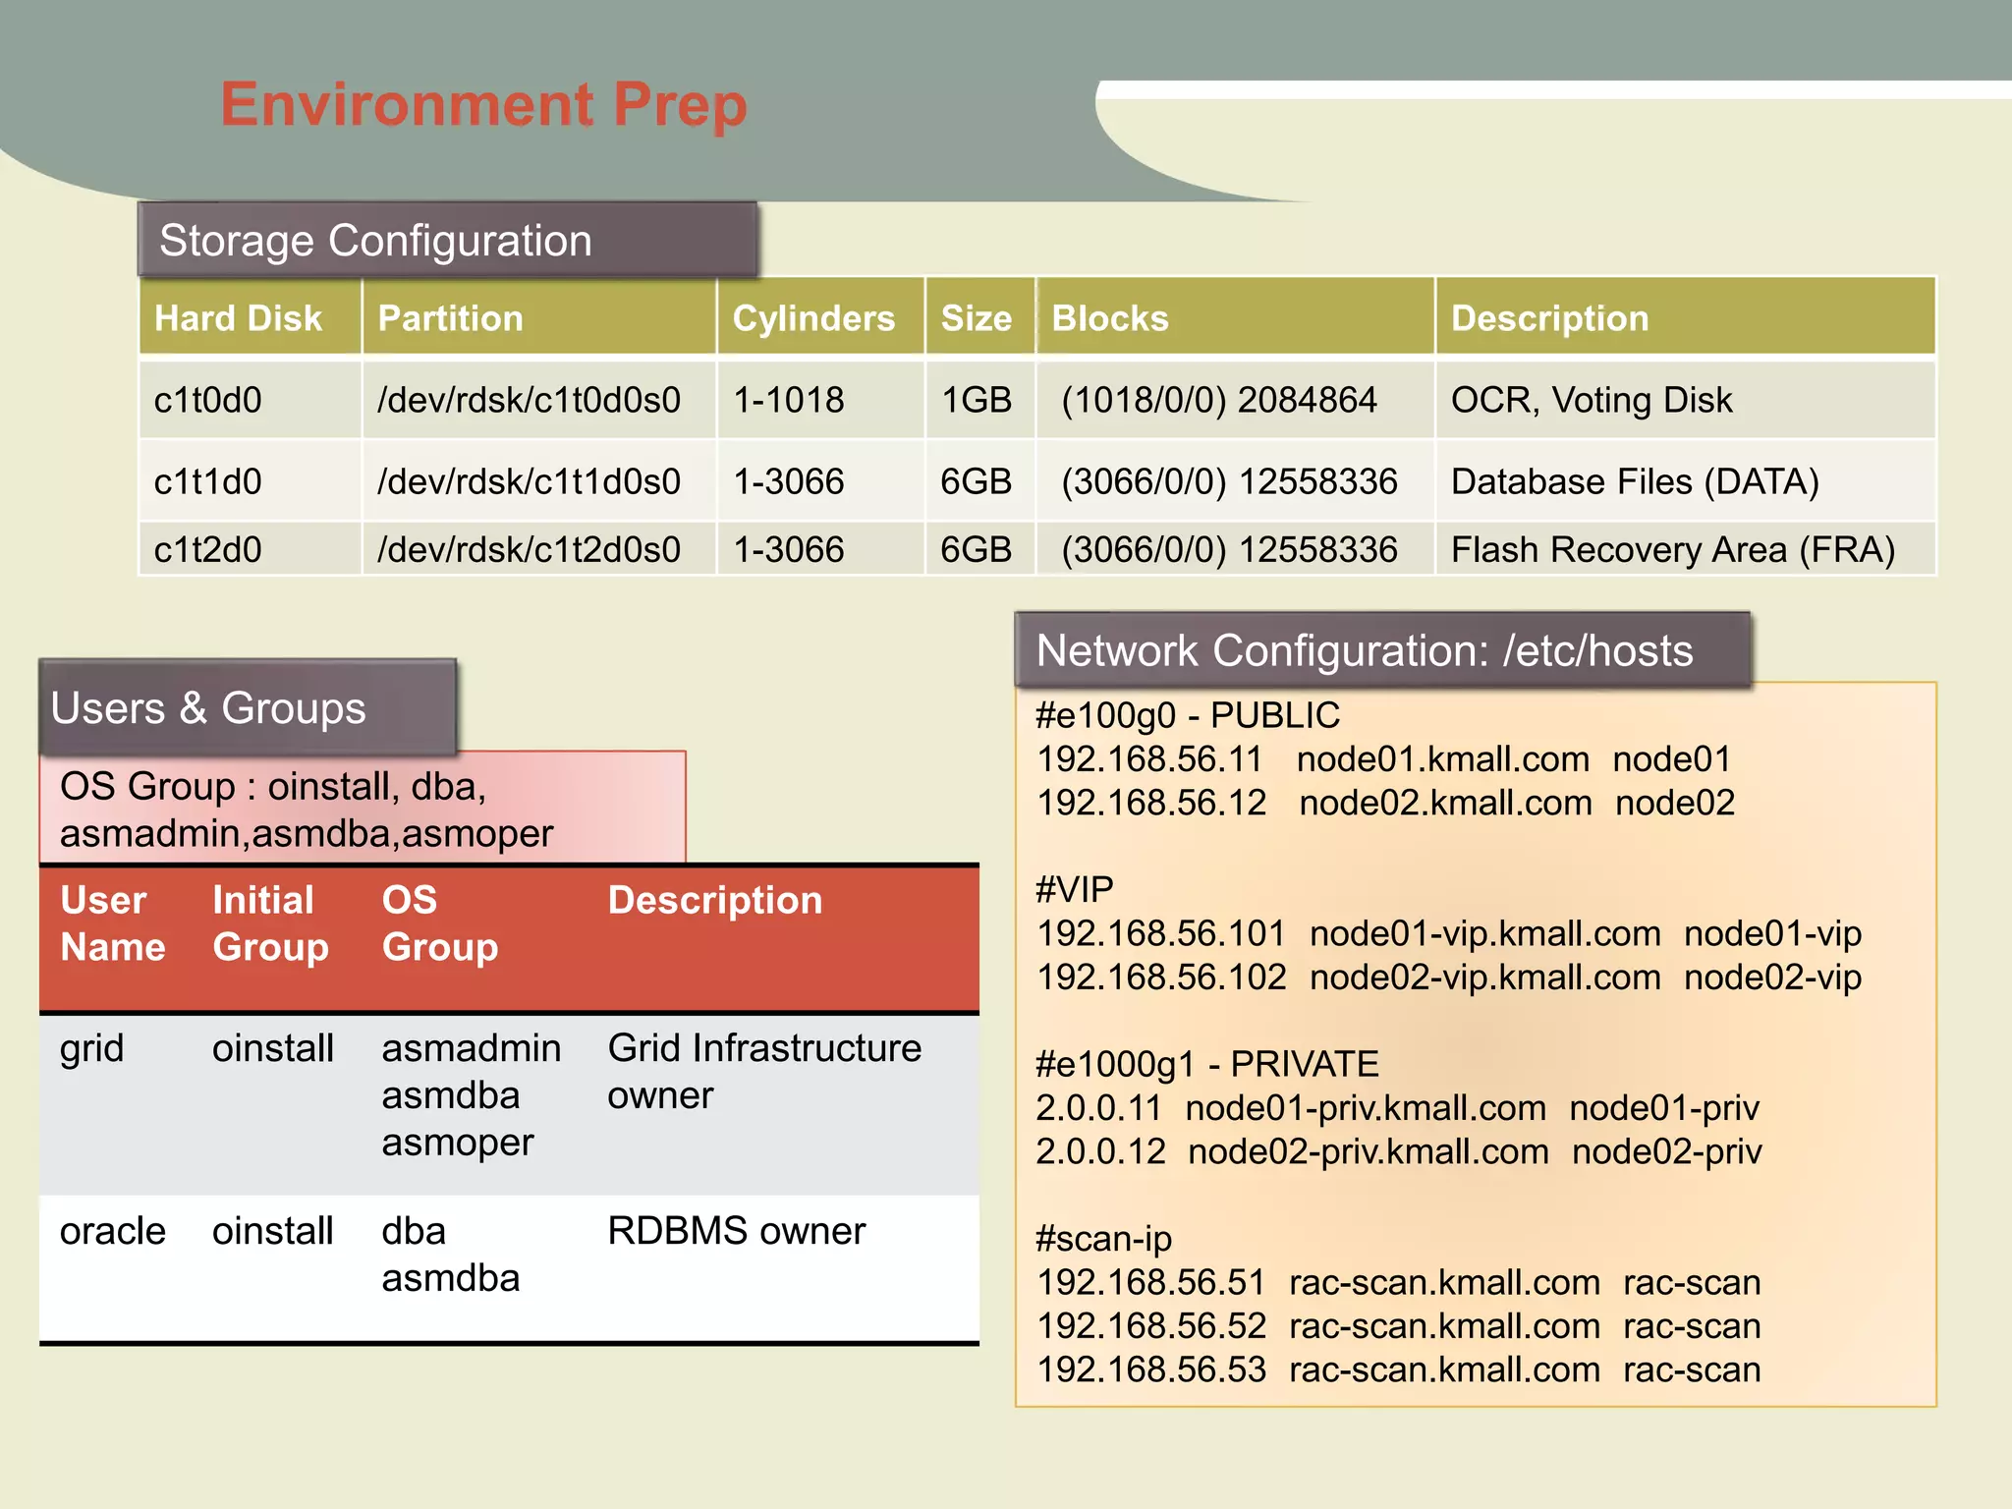Click the User Name column header

coord(113,923)
